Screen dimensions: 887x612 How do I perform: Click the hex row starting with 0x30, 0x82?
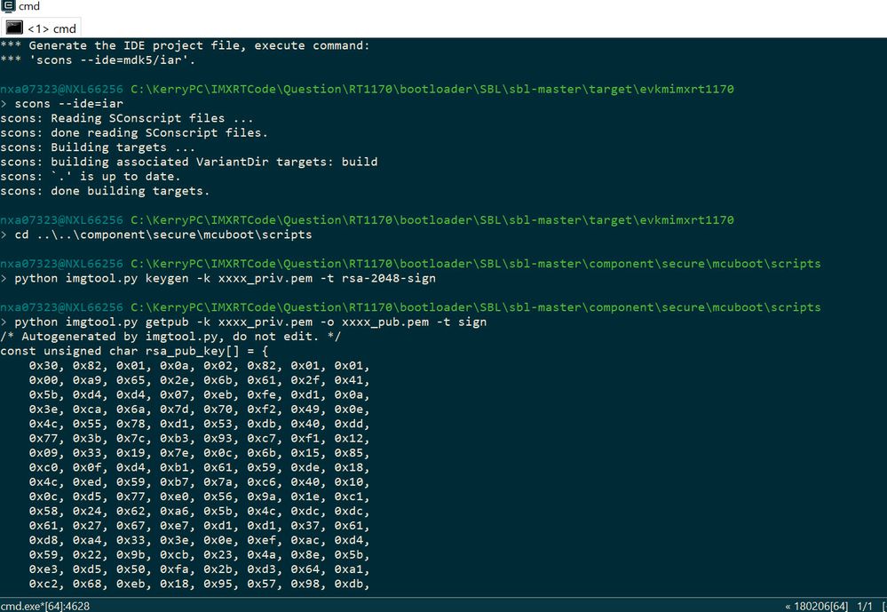[x=199, y=365]
